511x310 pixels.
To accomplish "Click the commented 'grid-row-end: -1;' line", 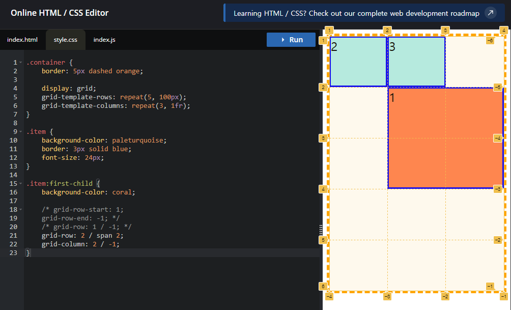I will tap(80, 218).
